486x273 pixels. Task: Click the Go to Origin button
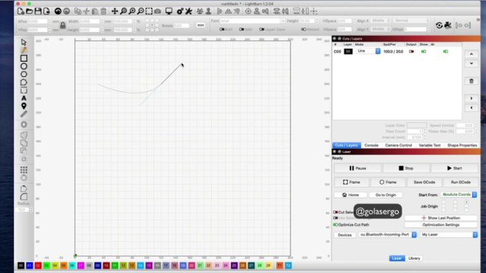386,195
